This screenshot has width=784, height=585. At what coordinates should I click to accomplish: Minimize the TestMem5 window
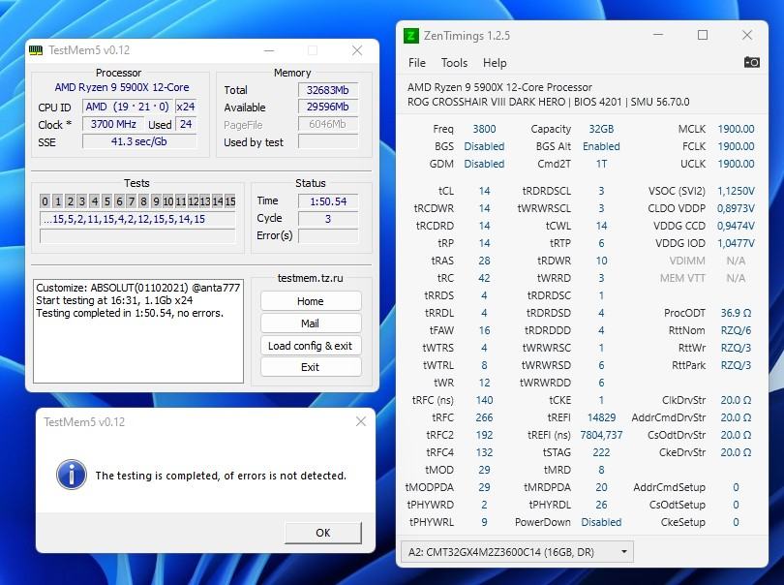(269, 50)
